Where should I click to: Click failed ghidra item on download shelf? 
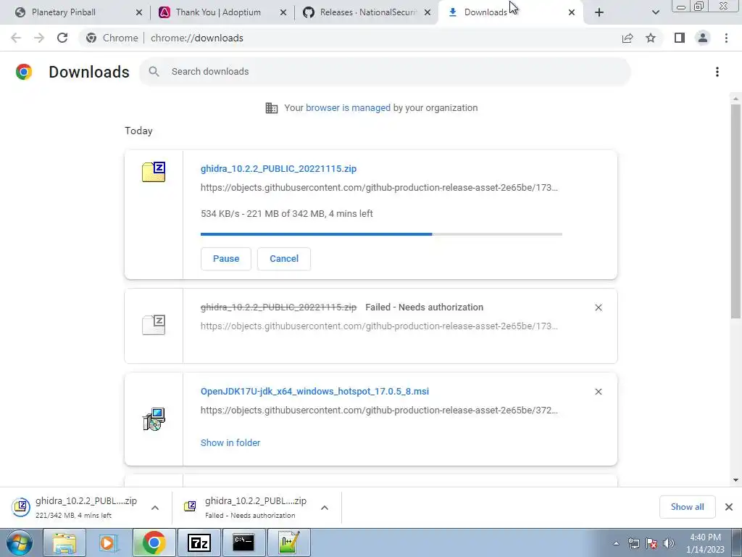(246, 507)
